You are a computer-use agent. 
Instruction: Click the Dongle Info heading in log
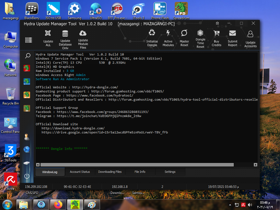point(62,149)
